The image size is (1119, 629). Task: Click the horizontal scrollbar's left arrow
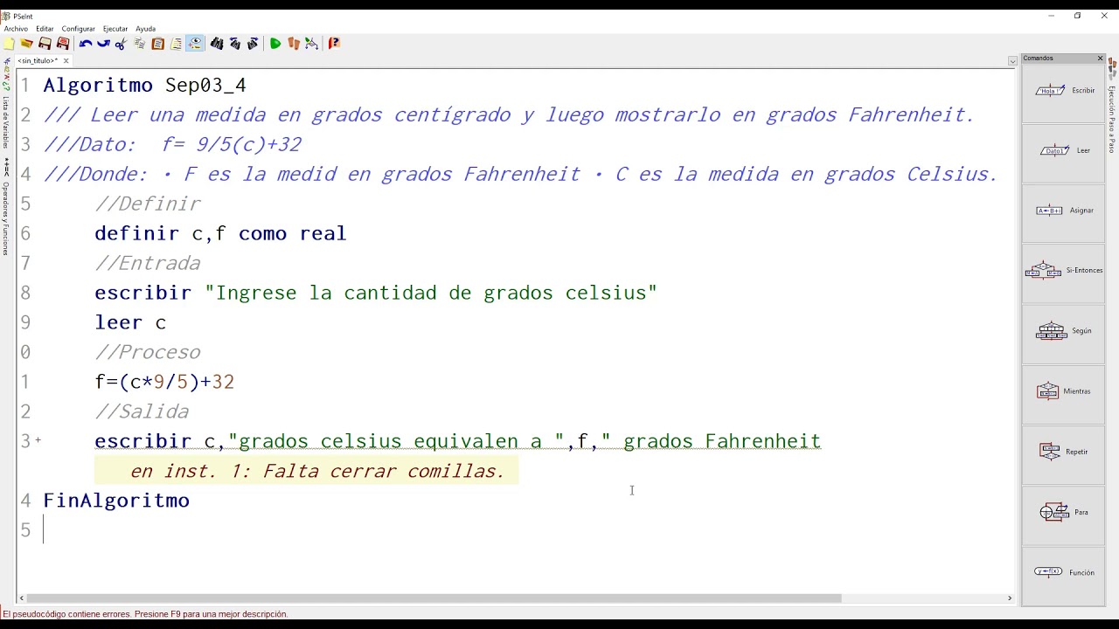pyautogui.click(x=22, y=598)
